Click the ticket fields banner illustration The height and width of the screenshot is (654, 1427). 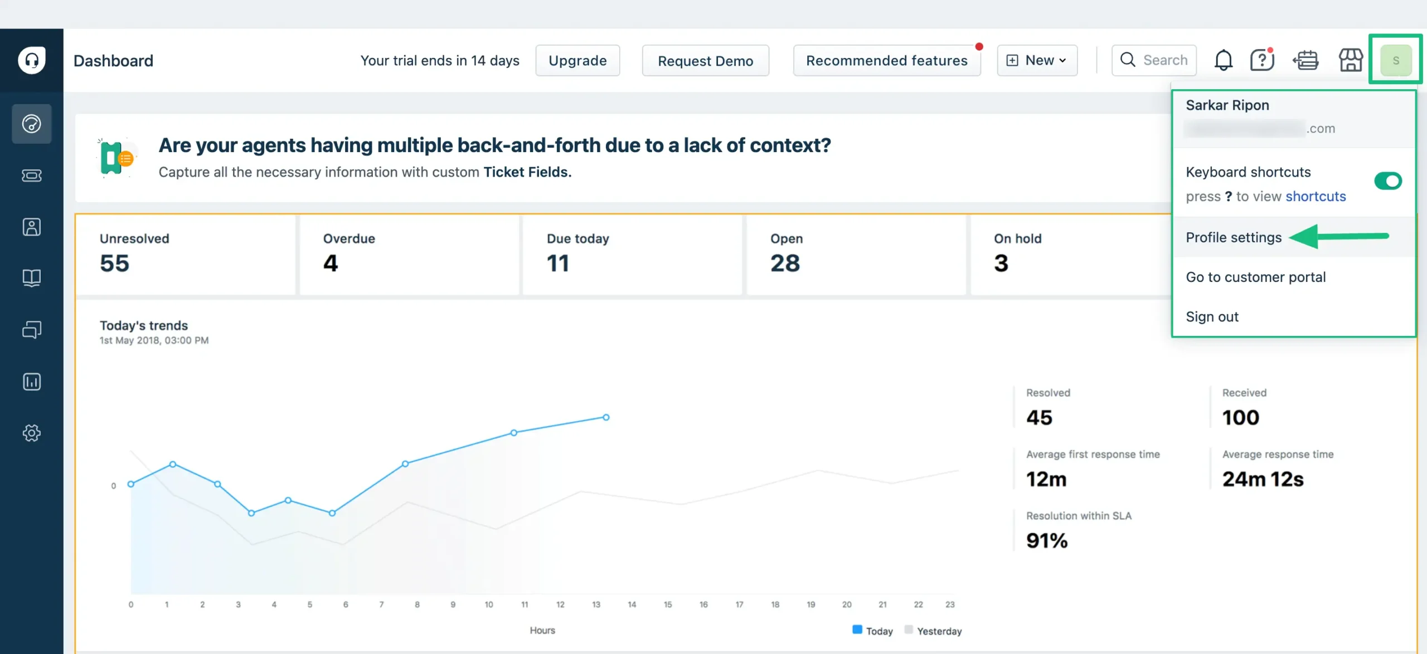(x=117, y=158)
